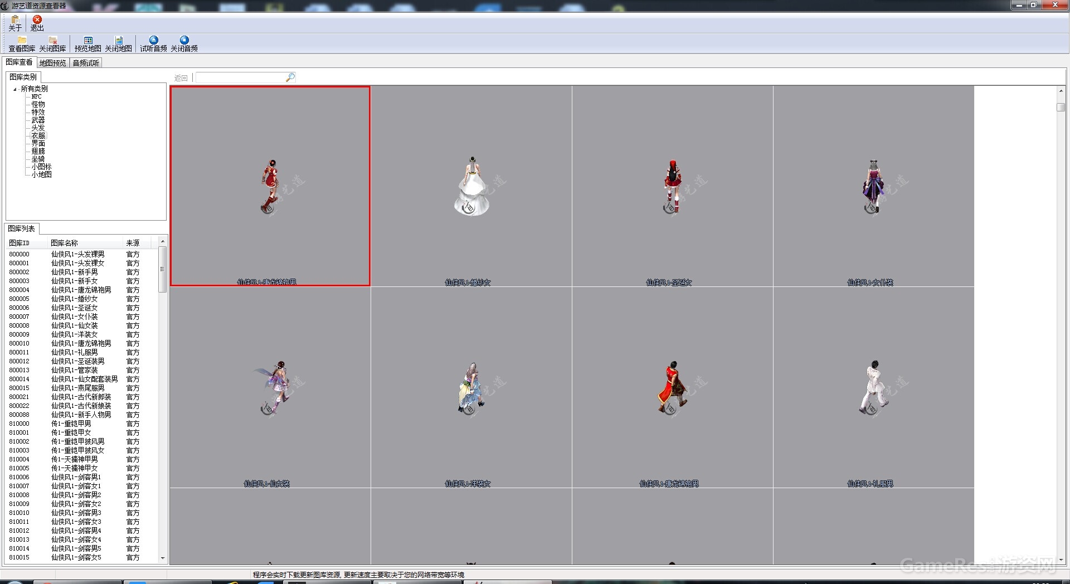1070x584 pixels.
Task: Select 特效 category in tree
Action: coord(38,112)
